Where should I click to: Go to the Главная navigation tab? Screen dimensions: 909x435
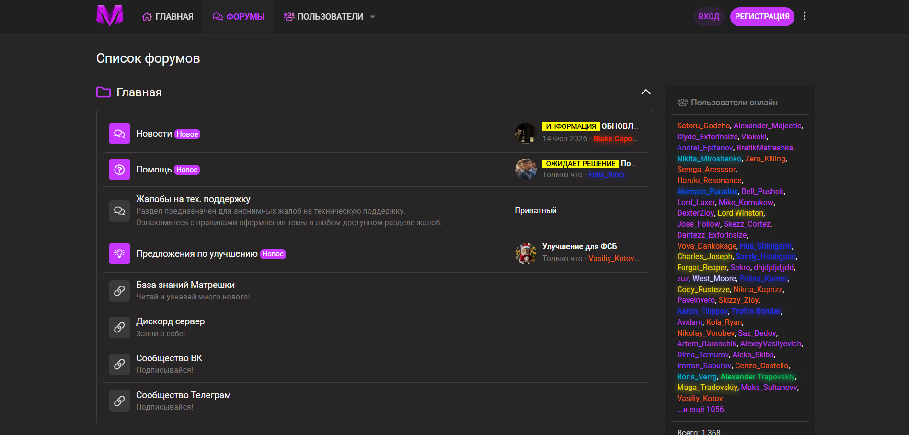click(x=168, y=17)
